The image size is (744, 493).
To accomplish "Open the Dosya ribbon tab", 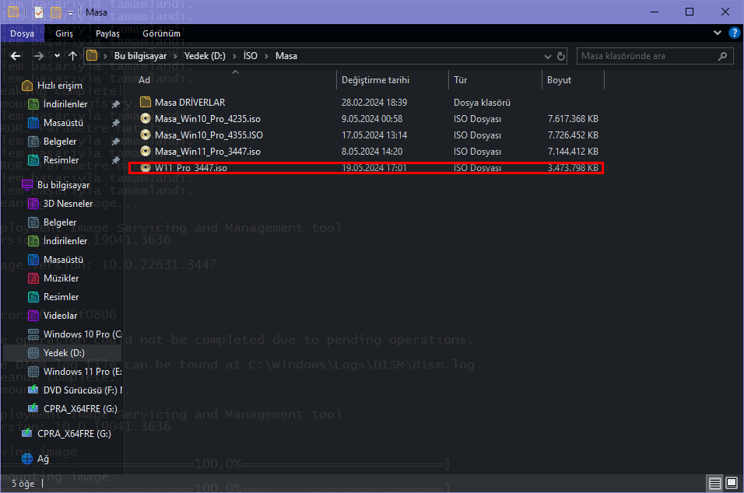I will (22, 33).
